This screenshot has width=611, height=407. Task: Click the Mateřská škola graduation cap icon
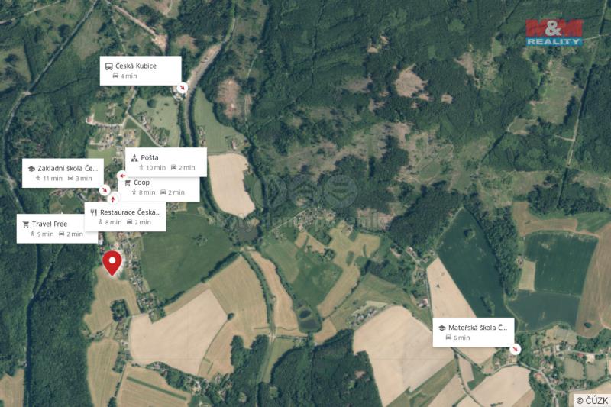[x=442, y=328]
